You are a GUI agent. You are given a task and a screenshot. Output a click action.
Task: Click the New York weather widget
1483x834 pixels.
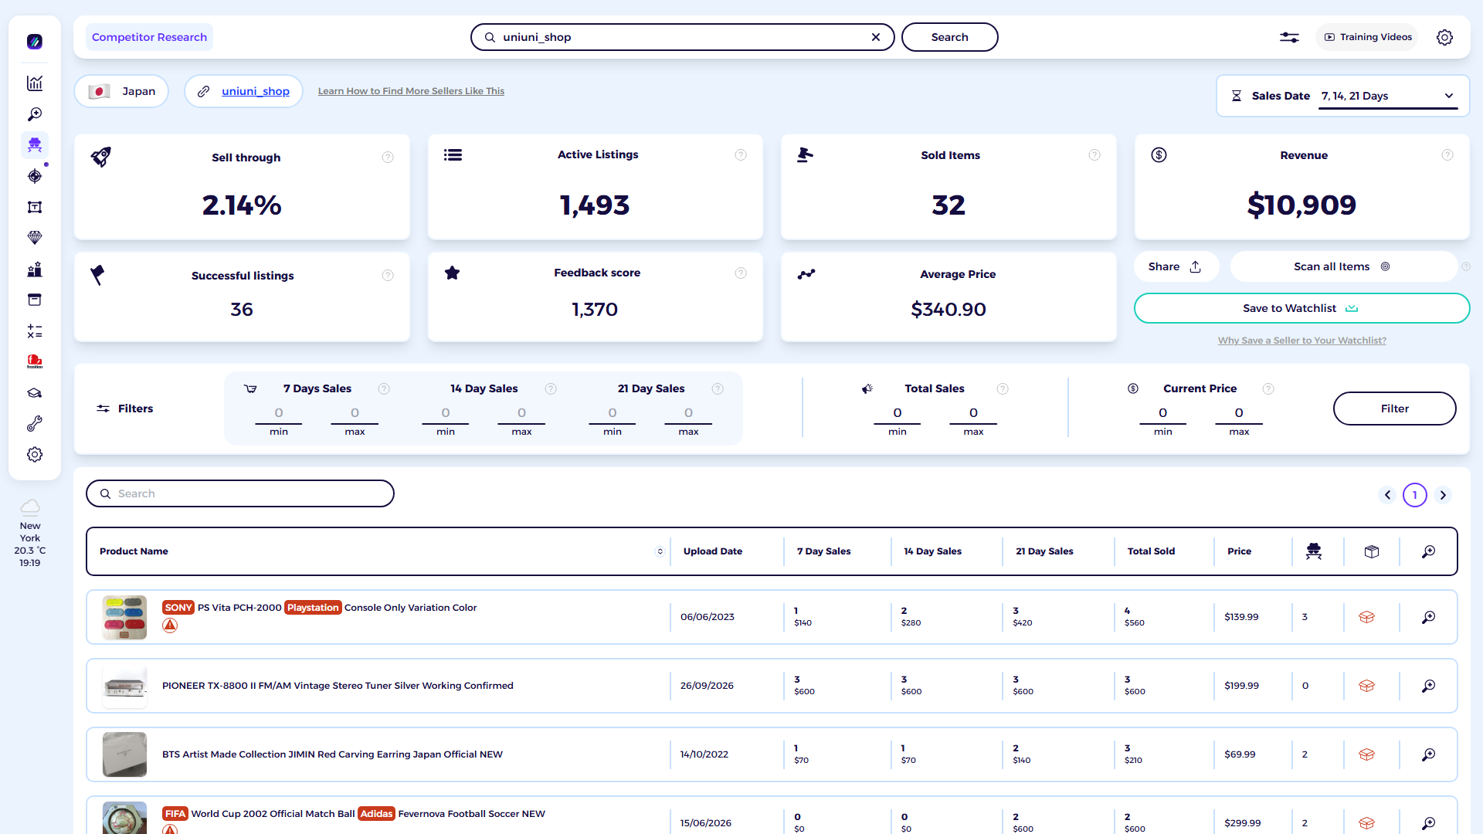[30, 534]
